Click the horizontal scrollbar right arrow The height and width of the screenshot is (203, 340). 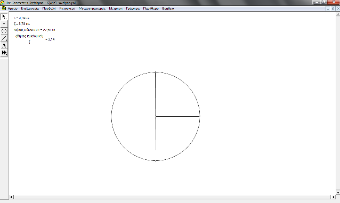click(333, 197)
